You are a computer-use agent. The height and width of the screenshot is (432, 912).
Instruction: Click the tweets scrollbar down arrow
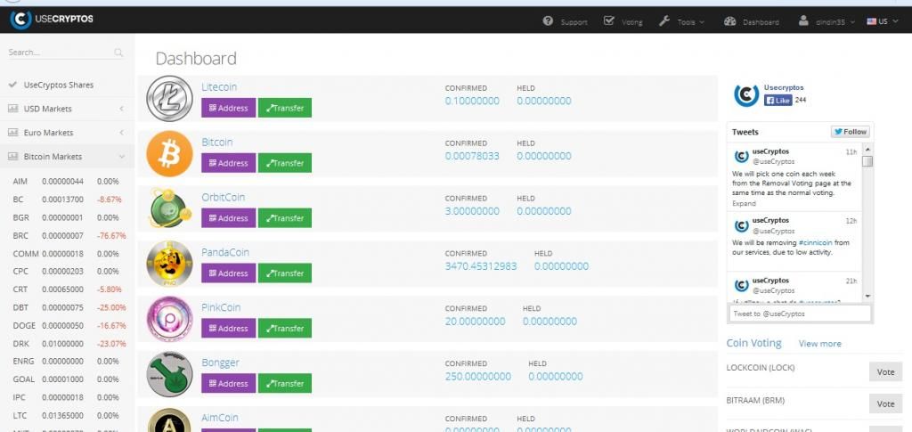click(867, 297)
